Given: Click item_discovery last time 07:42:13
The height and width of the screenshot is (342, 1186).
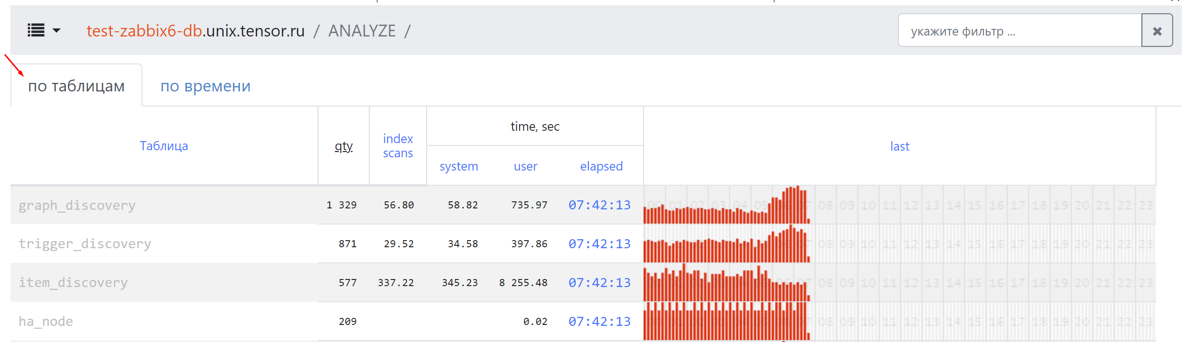Looking at the screenshot, I should coord(599,283).
